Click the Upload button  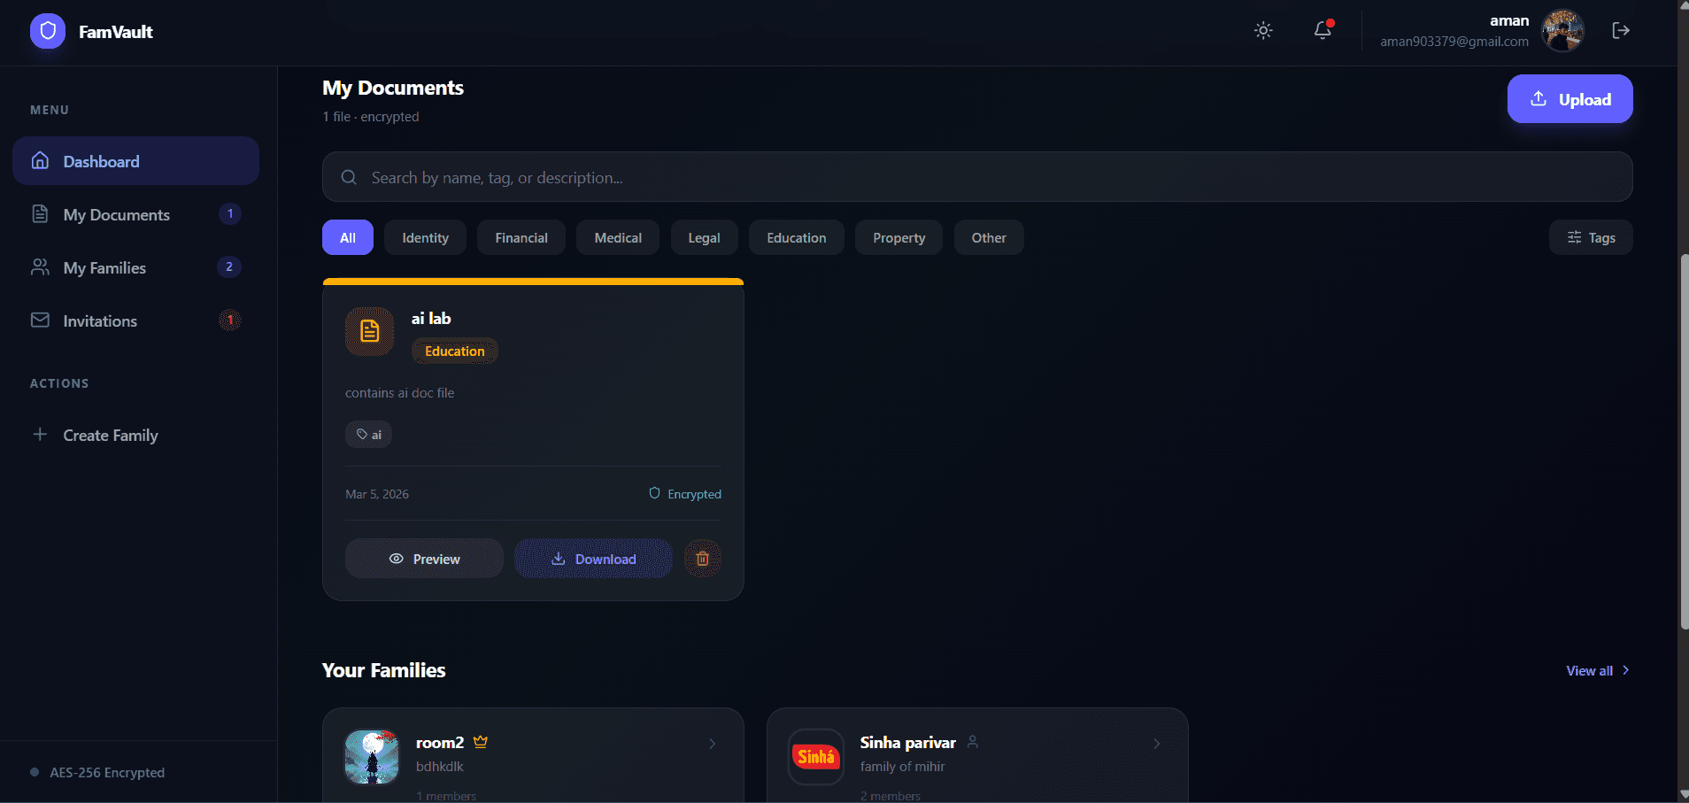1569,99
